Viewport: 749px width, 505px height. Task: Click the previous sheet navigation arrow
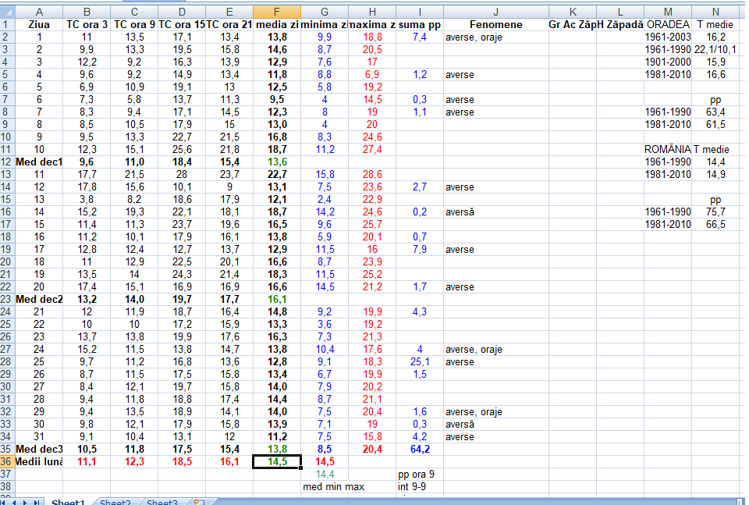pyautogui.click(x=16, y=502)
